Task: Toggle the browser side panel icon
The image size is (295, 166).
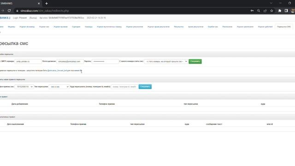Action: coord(286,11)
